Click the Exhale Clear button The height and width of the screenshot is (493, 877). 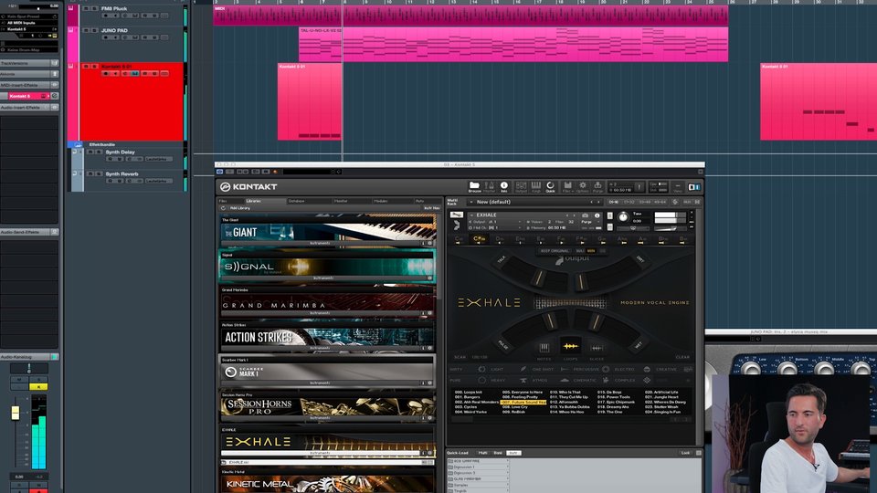click(682, 357)
